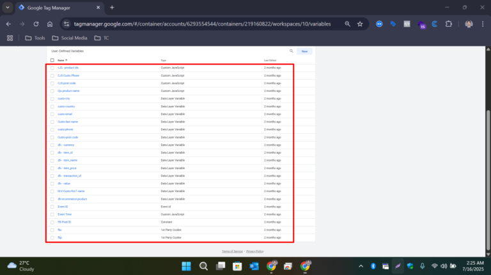Open a new browser tab
Image resolution: width=491 pixels, height=275 pixels.
(112, 8)
